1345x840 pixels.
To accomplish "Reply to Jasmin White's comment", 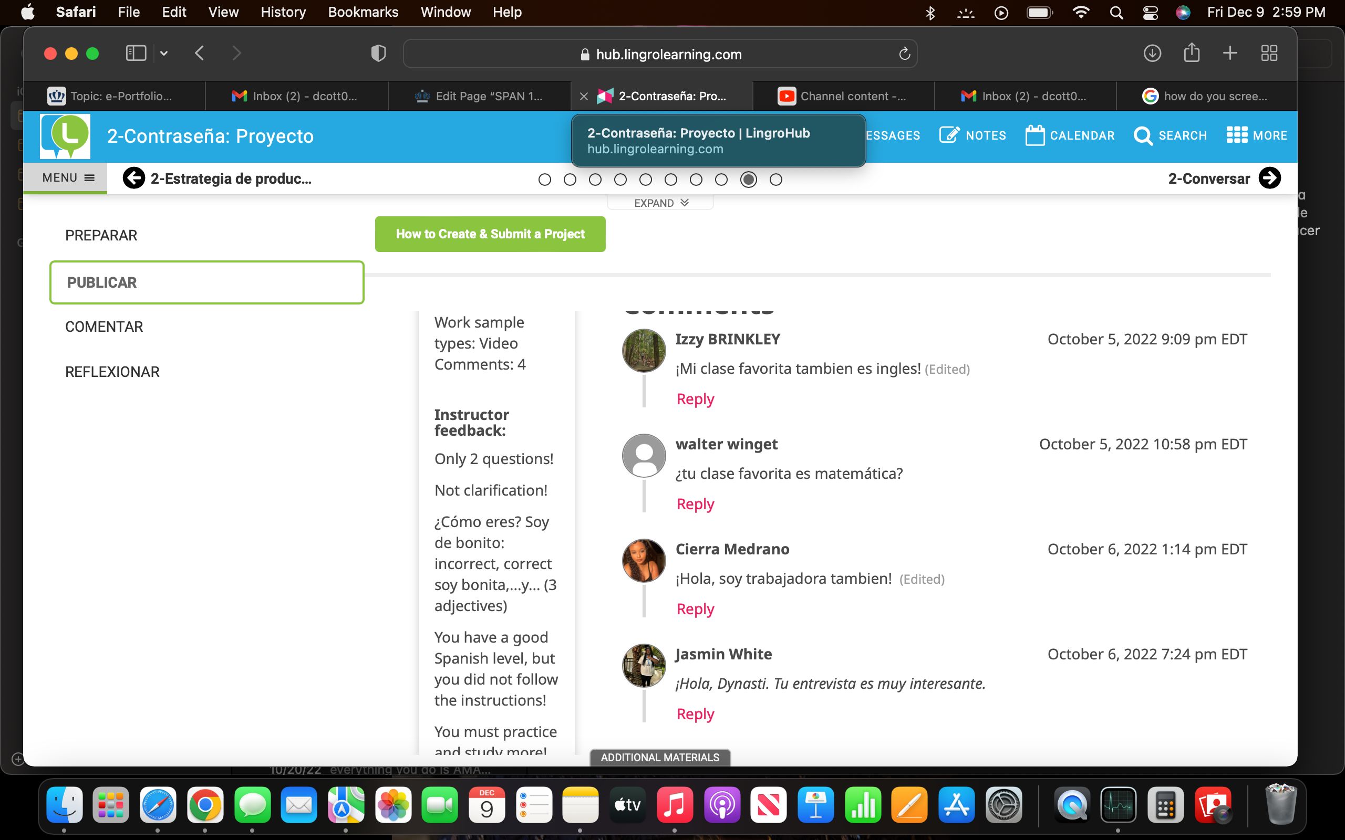I will coord(695,714).
